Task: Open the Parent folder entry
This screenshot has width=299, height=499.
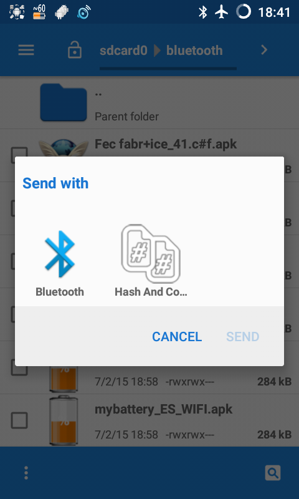Action: tap(149, 102)
